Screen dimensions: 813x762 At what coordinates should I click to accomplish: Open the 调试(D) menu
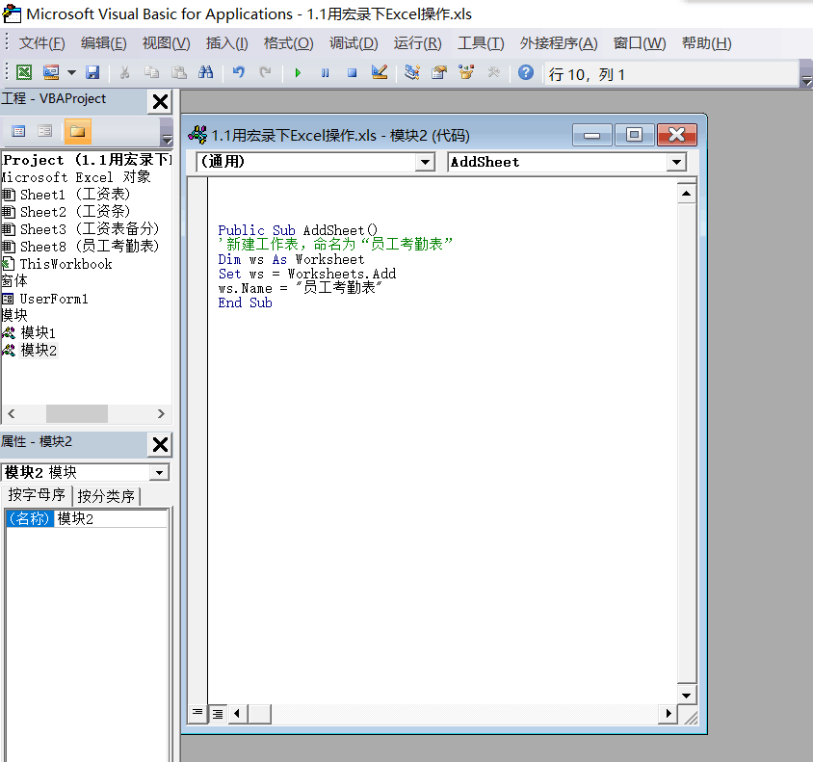point(353,43)
